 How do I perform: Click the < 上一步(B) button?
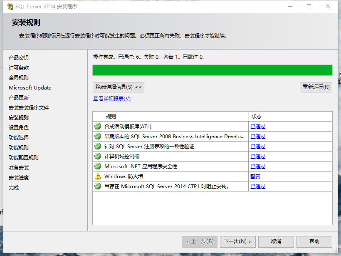click(200, 241)
